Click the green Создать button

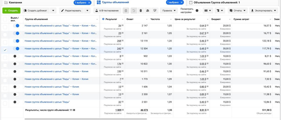[11, 11]
